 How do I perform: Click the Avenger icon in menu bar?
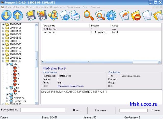(2, 7)
